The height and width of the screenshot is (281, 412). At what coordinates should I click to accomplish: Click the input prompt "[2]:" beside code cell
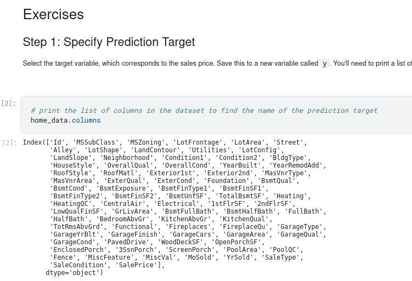[x=9, y=103]
